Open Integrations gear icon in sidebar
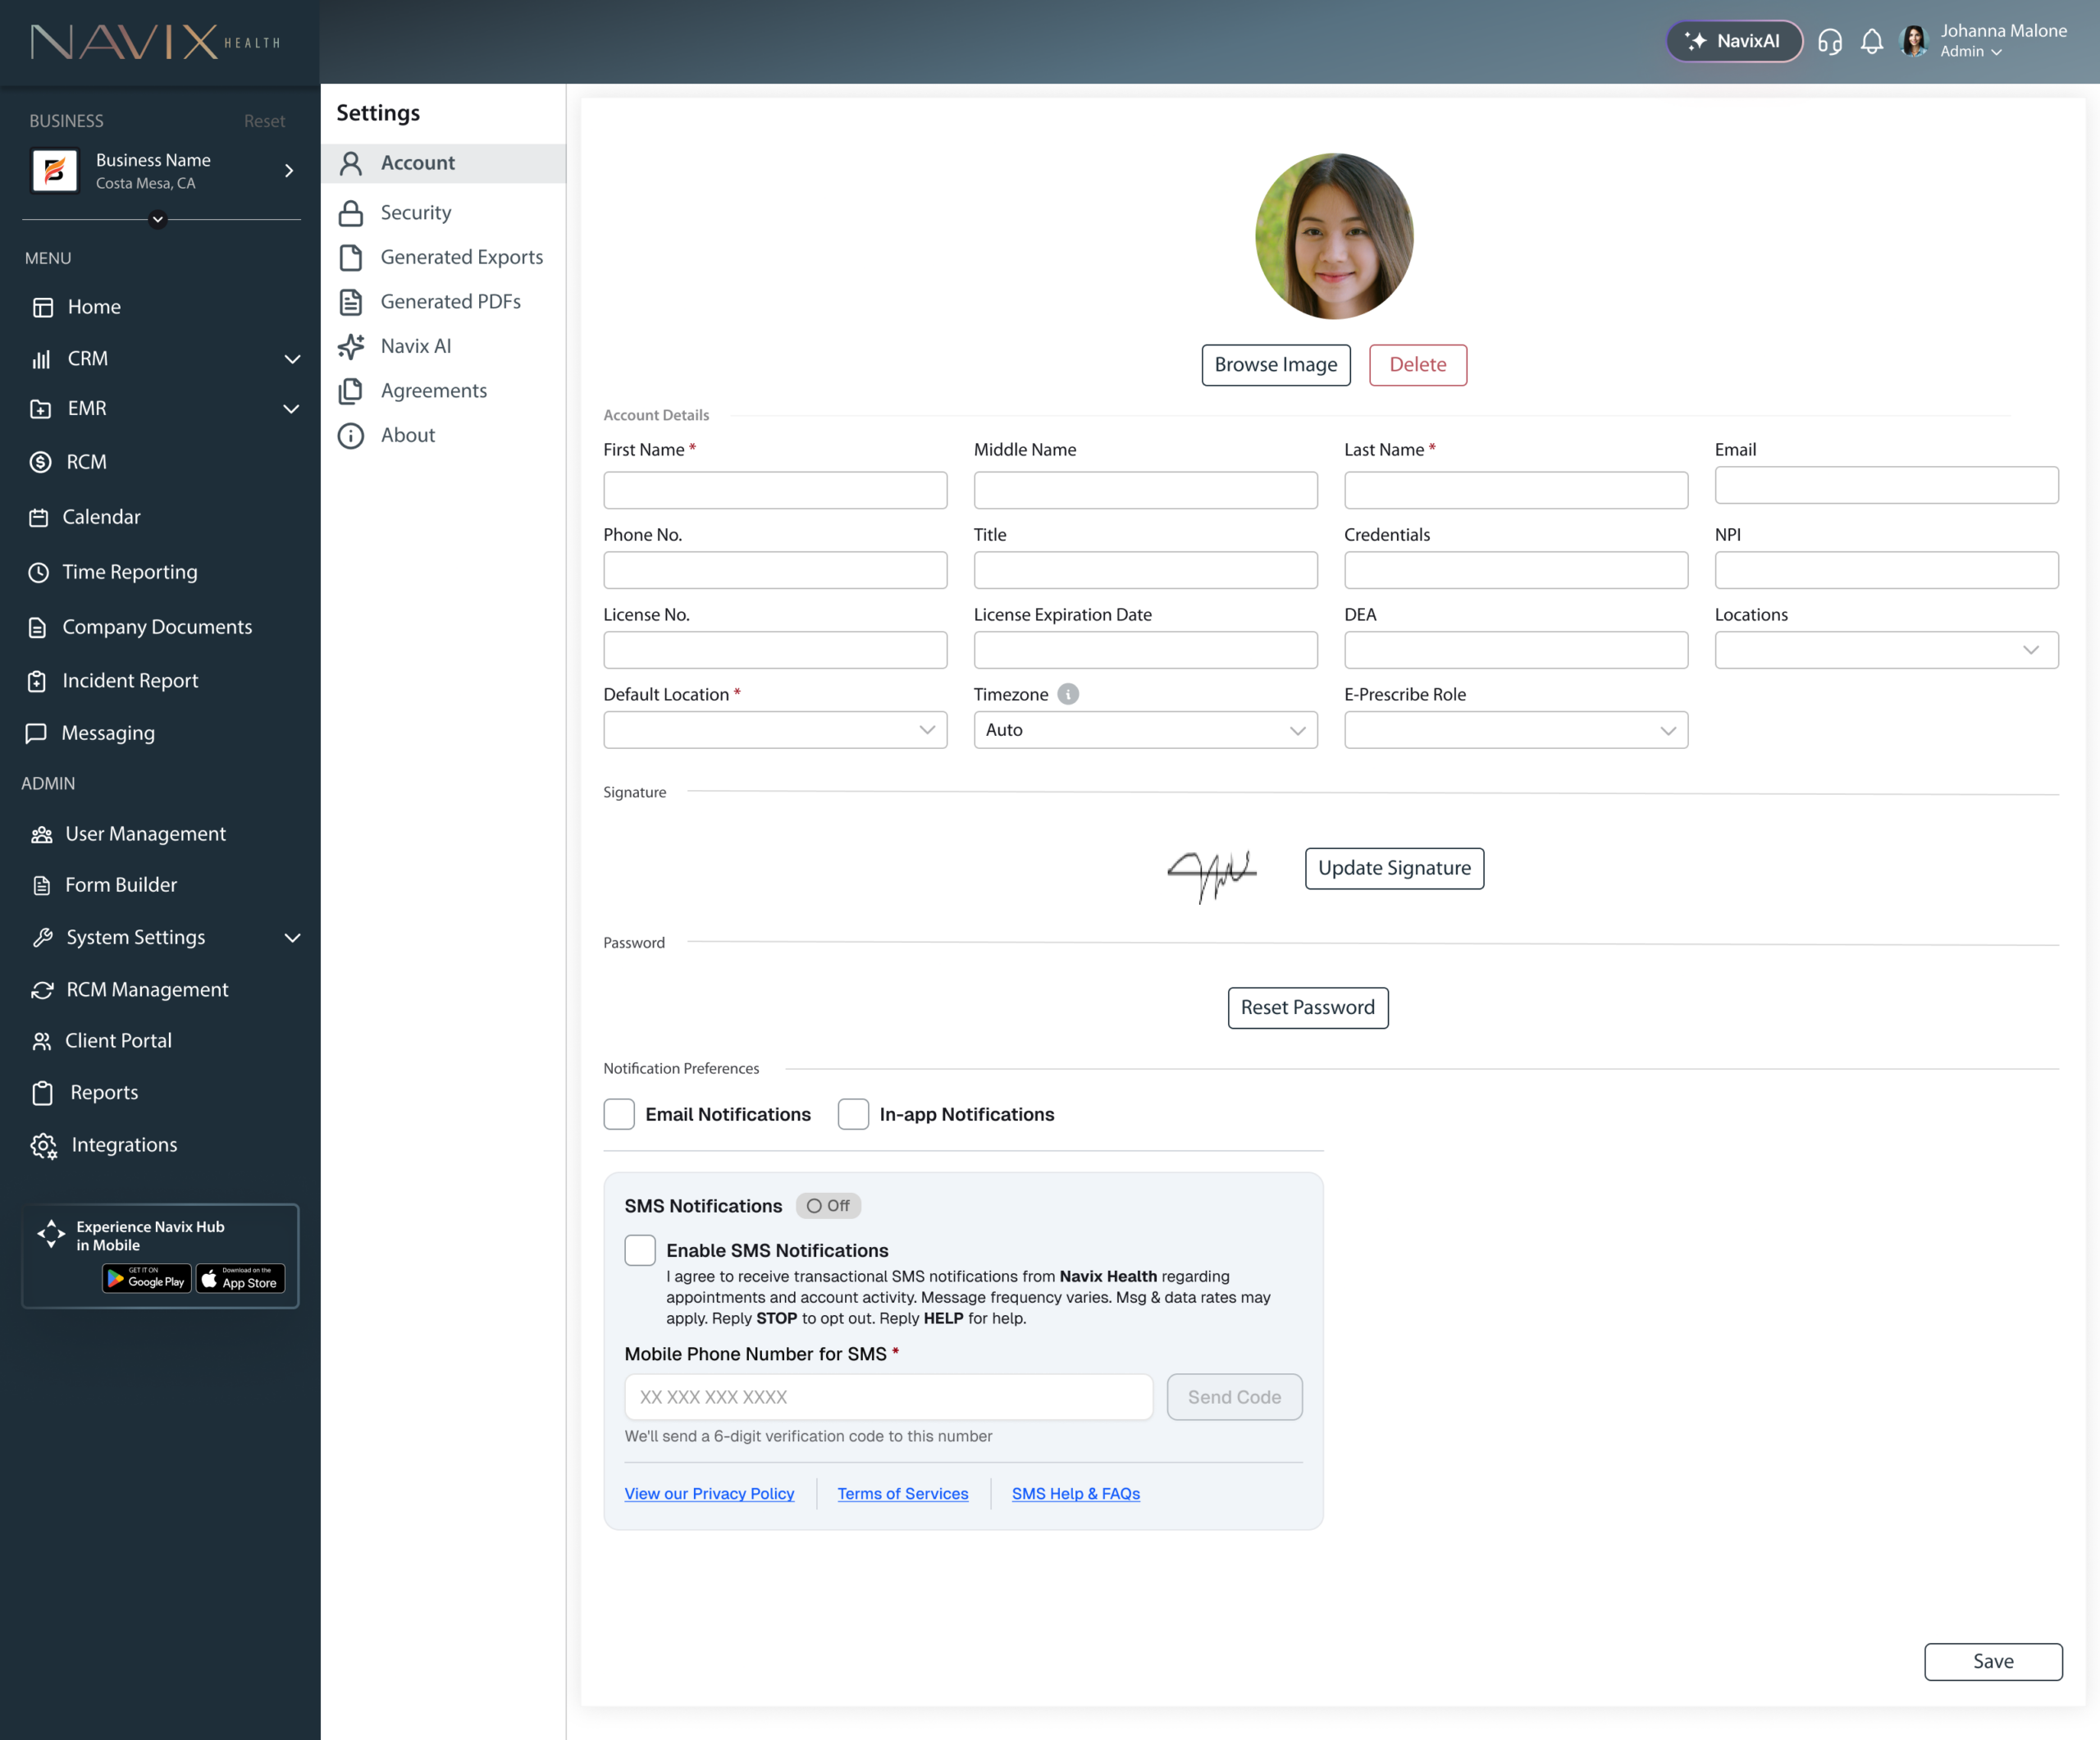This screenshot has height=1740, width=2100. point(43,1145)
